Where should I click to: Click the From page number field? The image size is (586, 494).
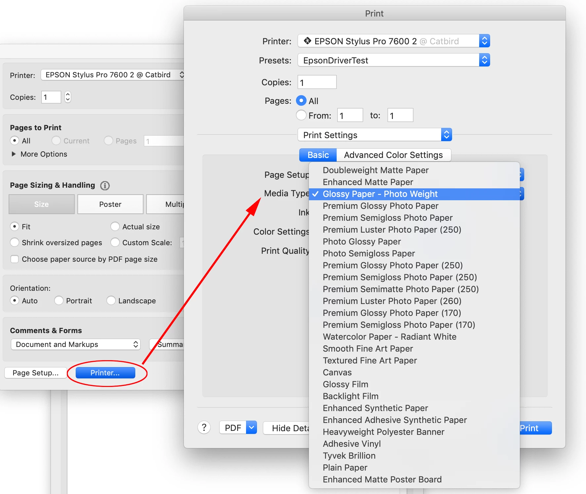tap(350, 115)
